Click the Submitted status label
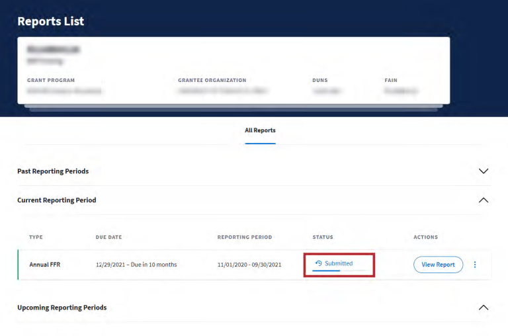The image size is (508, 336). 338,263
